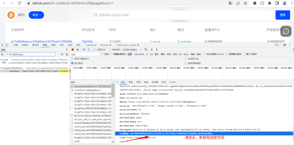Collapse the hm.gif search result group
The height and width of the screenshot is (145, 294).
pos(1,59)
